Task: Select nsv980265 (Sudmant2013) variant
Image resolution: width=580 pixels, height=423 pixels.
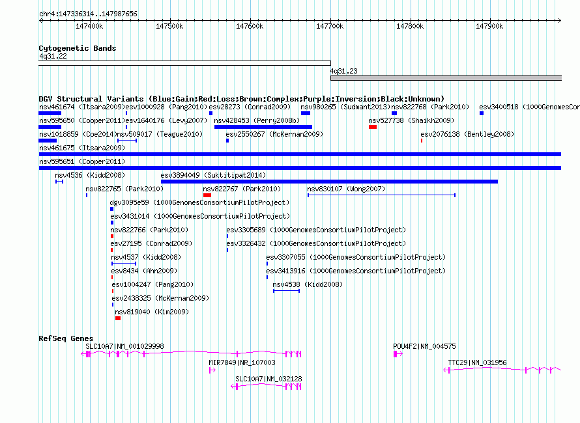Action: pyautogui.click(x=345, y=107)
